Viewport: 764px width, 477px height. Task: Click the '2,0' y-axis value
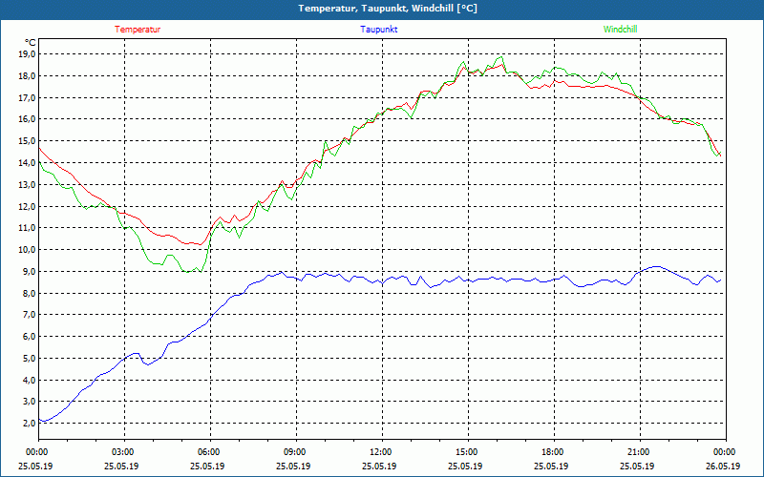click(30, 424)
